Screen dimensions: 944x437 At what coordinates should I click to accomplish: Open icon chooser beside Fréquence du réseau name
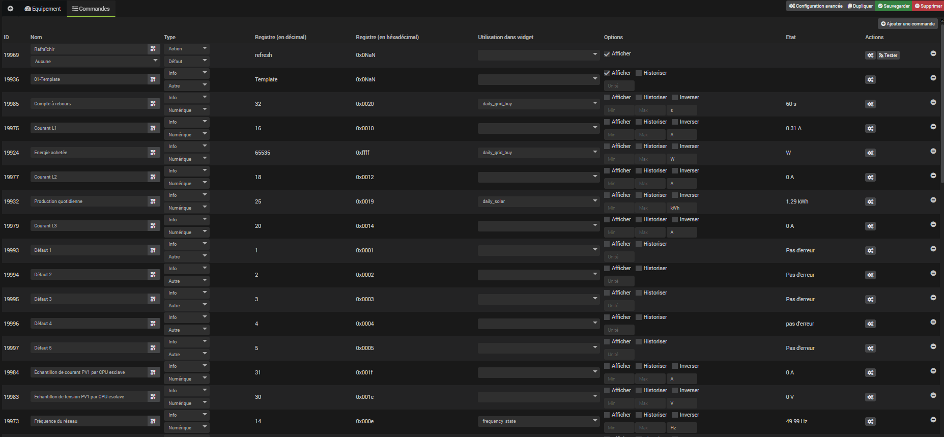[153, 421]
